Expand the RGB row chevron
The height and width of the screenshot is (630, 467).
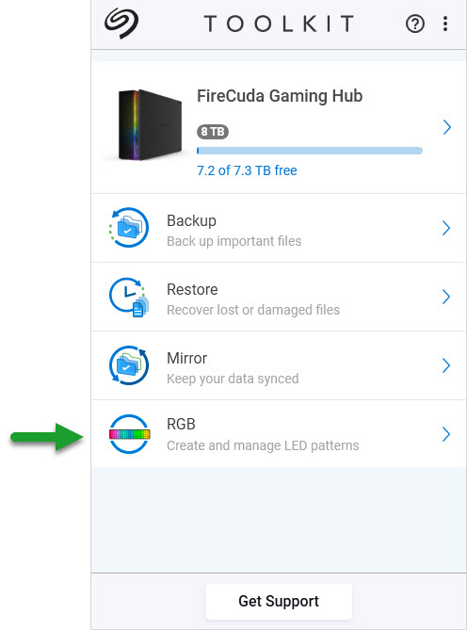click(446, 434)
